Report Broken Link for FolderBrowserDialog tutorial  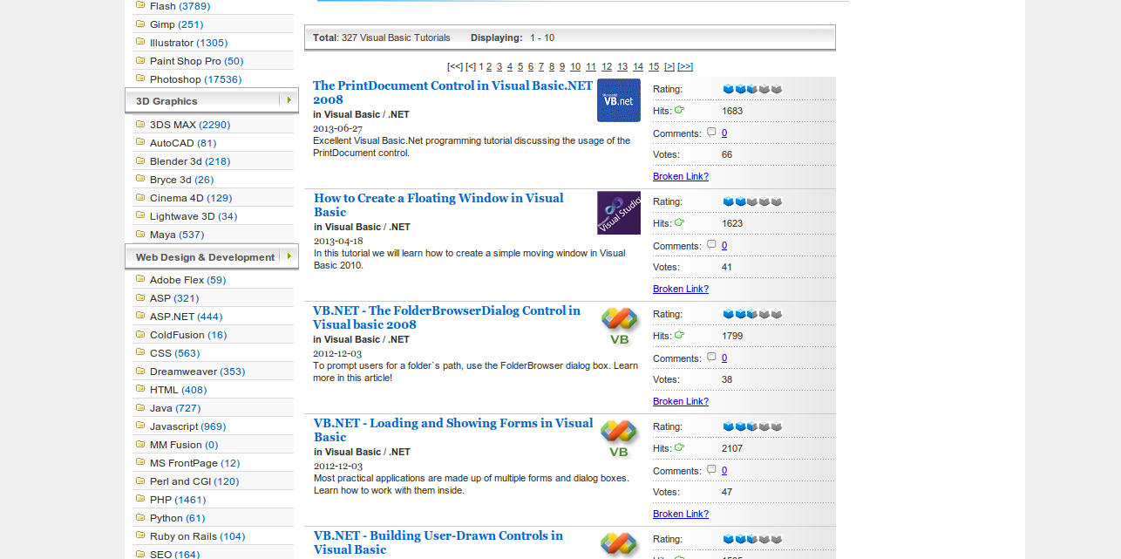(x=681, y=401)
